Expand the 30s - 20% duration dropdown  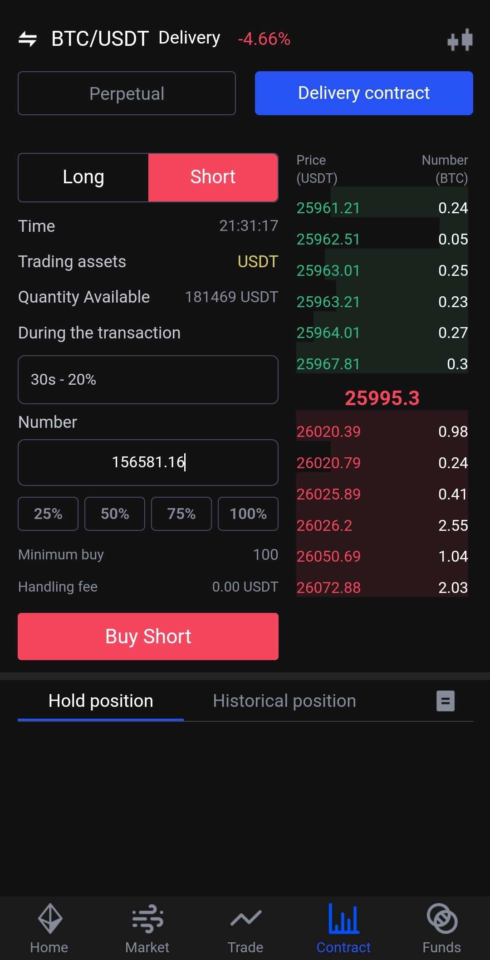click(148, 380)
